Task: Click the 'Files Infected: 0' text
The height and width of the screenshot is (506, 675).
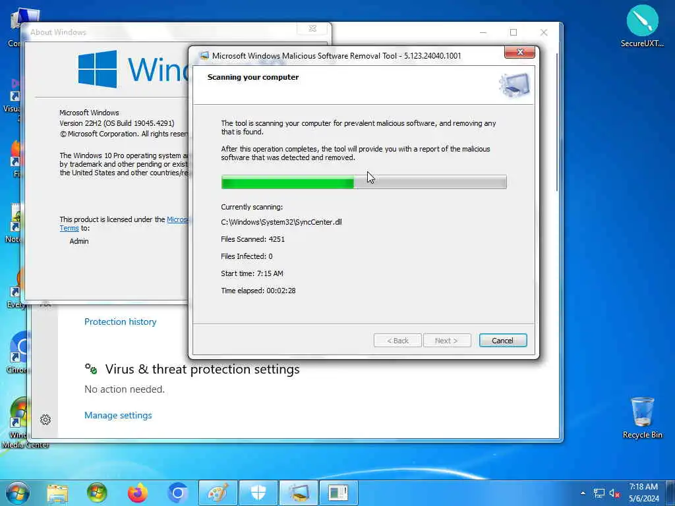Action: pos(247,256)
